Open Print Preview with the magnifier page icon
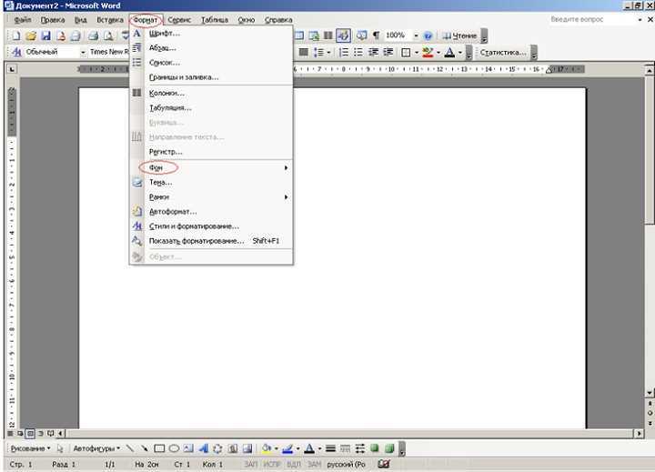Screen dimensions: 655x472 108,35
